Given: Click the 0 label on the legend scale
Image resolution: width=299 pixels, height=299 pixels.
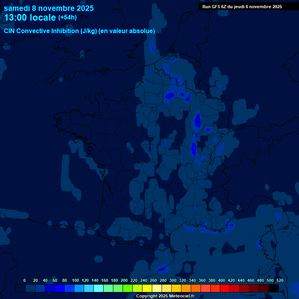Looking at the screenshot, I should (25, 280).
